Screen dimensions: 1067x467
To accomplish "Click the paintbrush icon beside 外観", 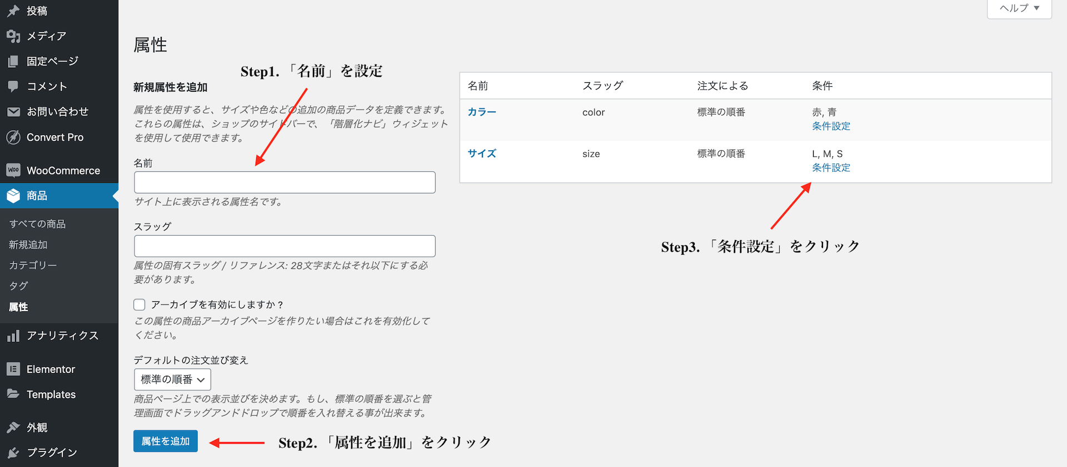I will (x=13, y=428).
